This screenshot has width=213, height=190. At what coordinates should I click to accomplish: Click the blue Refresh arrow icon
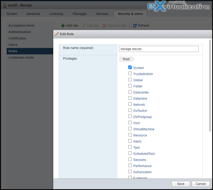pos(135,26)
